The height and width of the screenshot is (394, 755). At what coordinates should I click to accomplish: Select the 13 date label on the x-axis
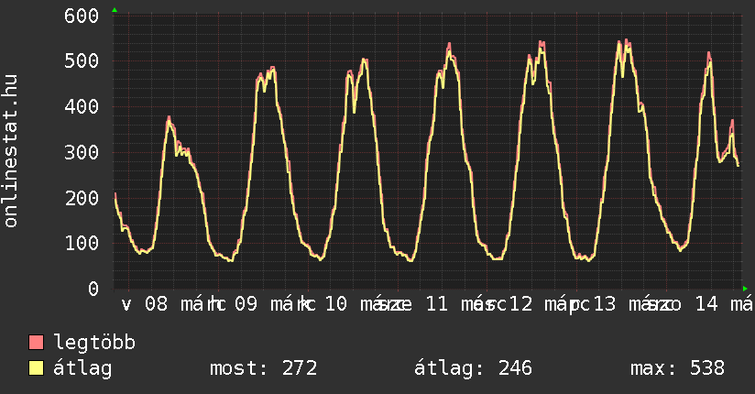606,303
